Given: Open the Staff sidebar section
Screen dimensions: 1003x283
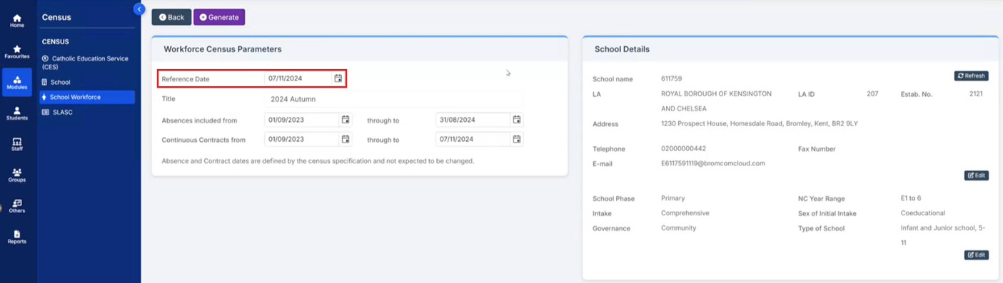Looking at the screenshot, I should pyautogui.click(x=17, y=145).
